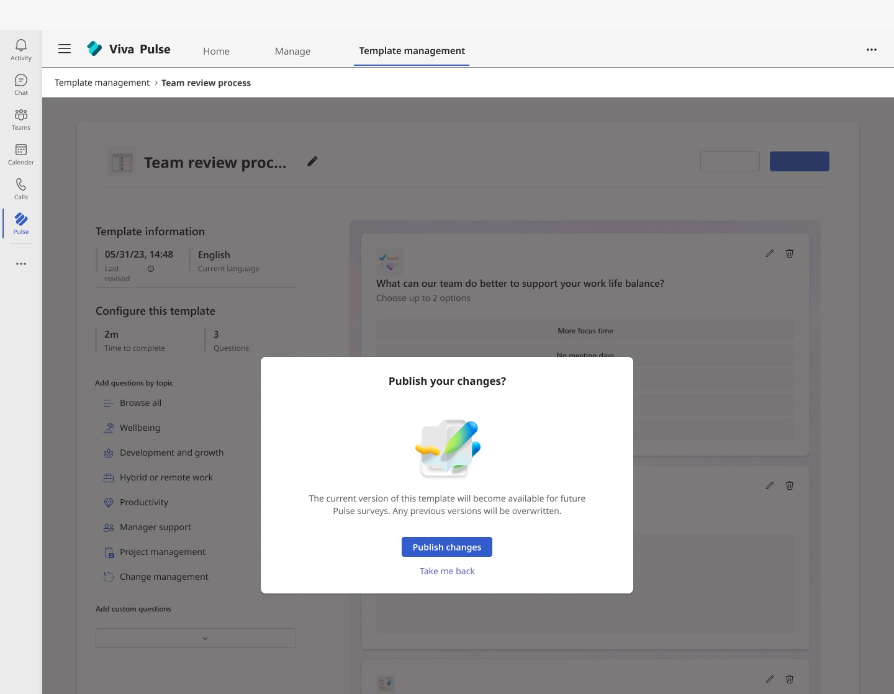Click the 3 Questions count
Image resolution: width=894 pixels, height=694 pixels.
tap(216, 335)
